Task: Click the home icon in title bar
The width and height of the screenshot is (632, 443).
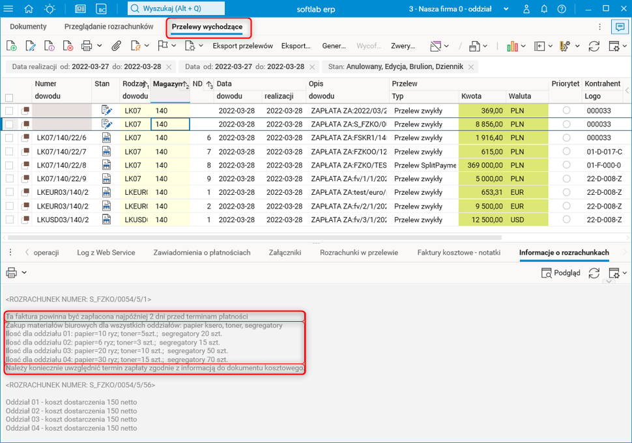Action: pyautogui.click(x=29, y=8)
